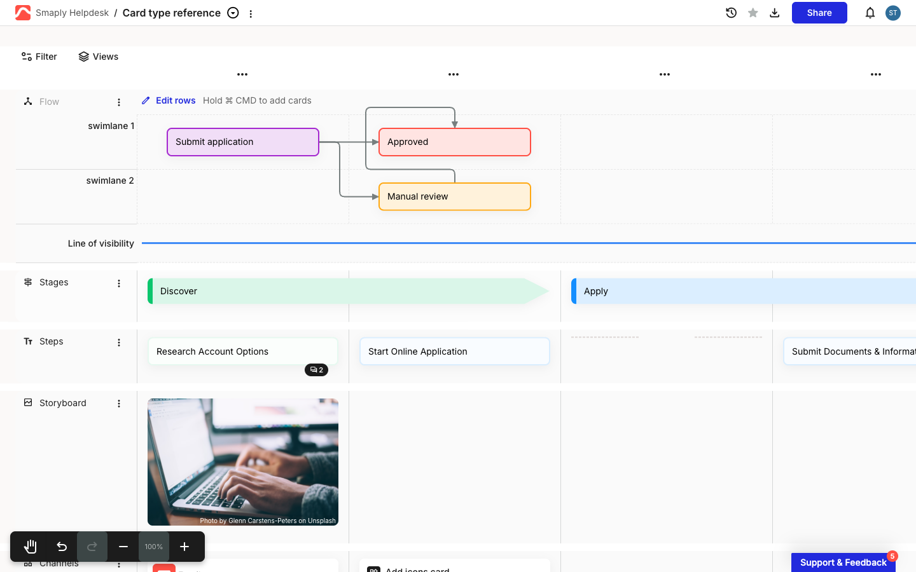Redo the last undone action
Image resolution: width=916 pixels, height=572 pixels.
(x=92, y=547)
